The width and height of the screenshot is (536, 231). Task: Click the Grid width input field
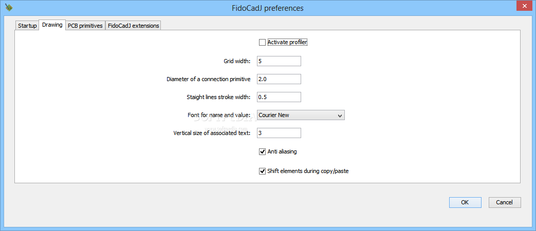[279, 61]
